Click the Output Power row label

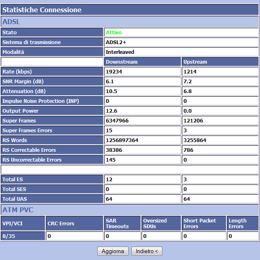click(20, 111)
